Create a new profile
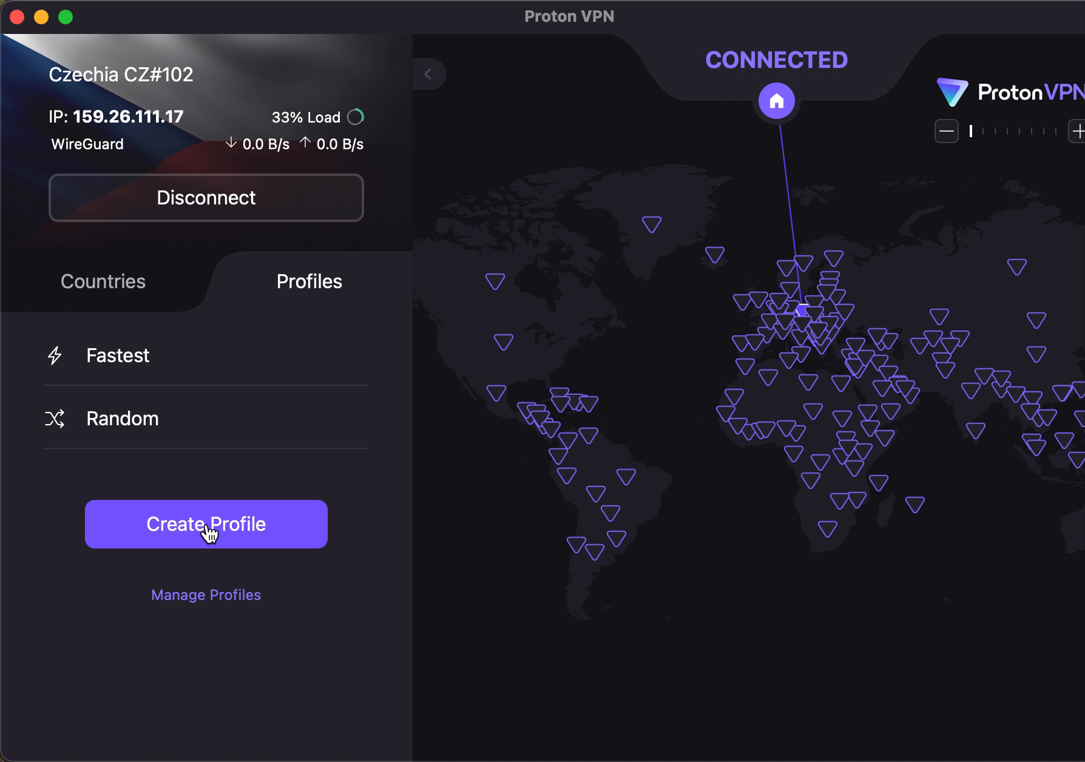1085x762 pixels. 206,524
